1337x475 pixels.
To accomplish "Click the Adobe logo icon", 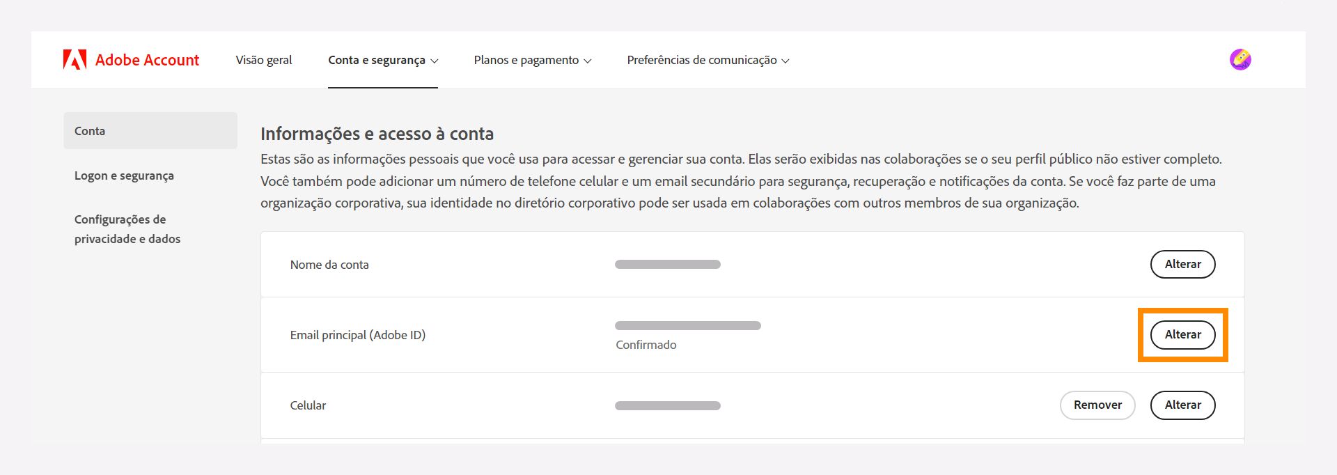I will pyautogui.click(x=75, y=59).
